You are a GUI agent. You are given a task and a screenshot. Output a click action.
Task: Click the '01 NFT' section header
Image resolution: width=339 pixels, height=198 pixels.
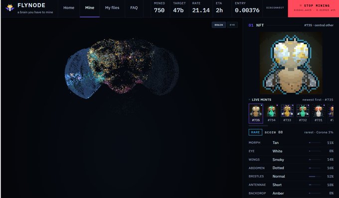point(256,25)
